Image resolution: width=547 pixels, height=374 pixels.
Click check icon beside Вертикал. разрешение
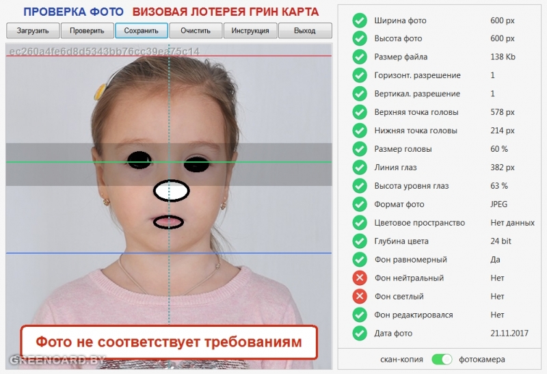360,94
